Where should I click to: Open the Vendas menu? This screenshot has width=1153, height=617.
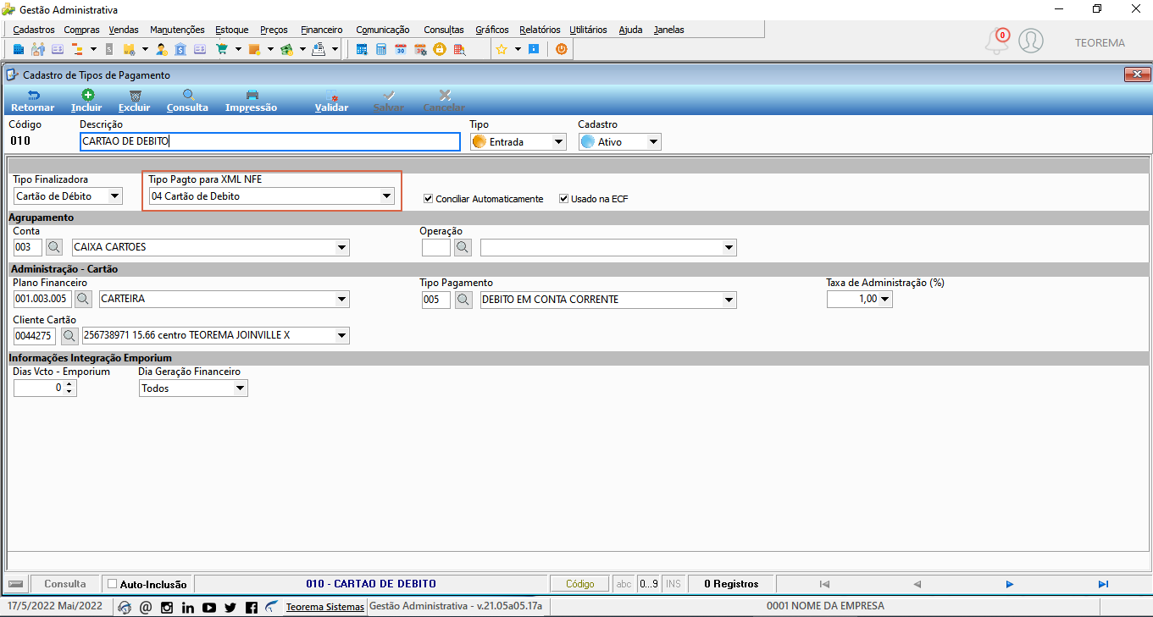point(124,30)
